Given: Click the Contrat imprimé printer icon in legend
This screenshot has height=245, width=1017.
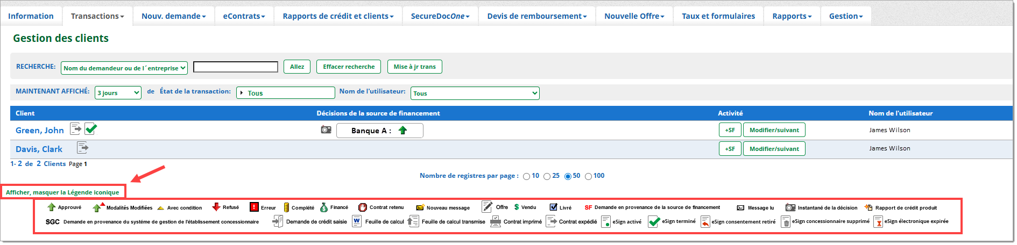Looking at the screenshot, I should [496, 221].
